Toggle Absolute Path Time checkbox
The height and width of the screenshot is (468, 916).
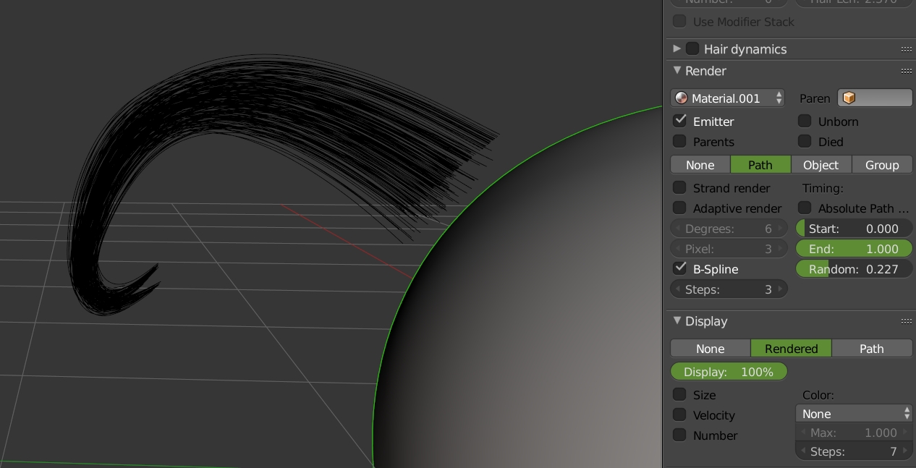pos(805,208)
